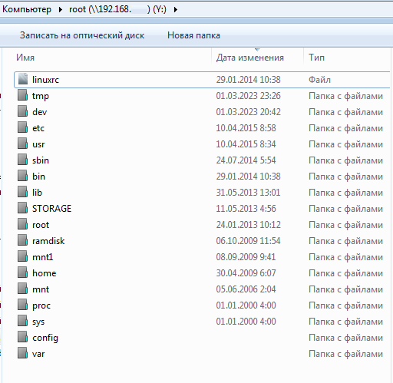Image resolution: width=393 pixels, height=383 pixels.
Task: Click date 05.06.2006 2:04 of mnt
Action: [246, 289]
